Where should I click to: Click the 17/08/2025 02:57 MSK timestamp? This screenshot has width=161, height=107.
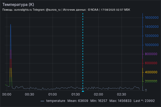[x=115, y=10]
